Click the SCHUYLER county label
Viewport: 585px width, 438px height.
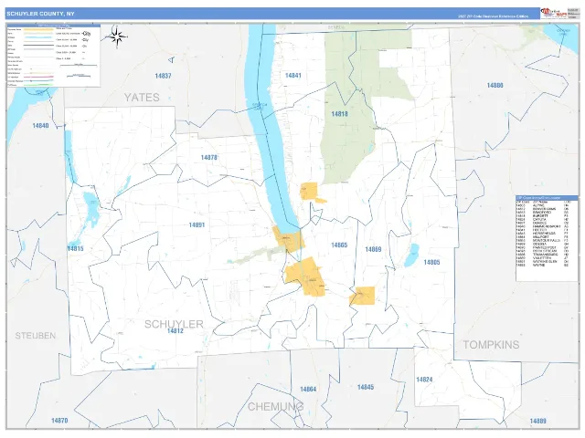(174, 324)
